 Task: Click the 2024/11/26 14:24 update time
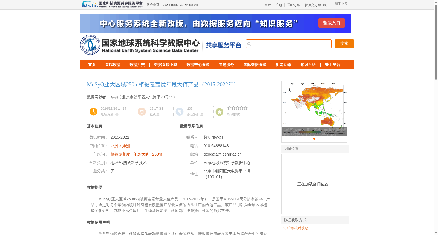pyautogui.click(x=113, y=109)
